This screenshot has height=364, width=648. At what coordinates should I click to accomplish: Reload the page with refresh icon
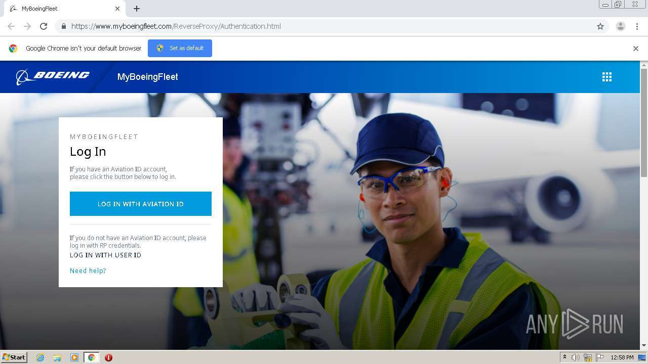(x=44, y=26)
